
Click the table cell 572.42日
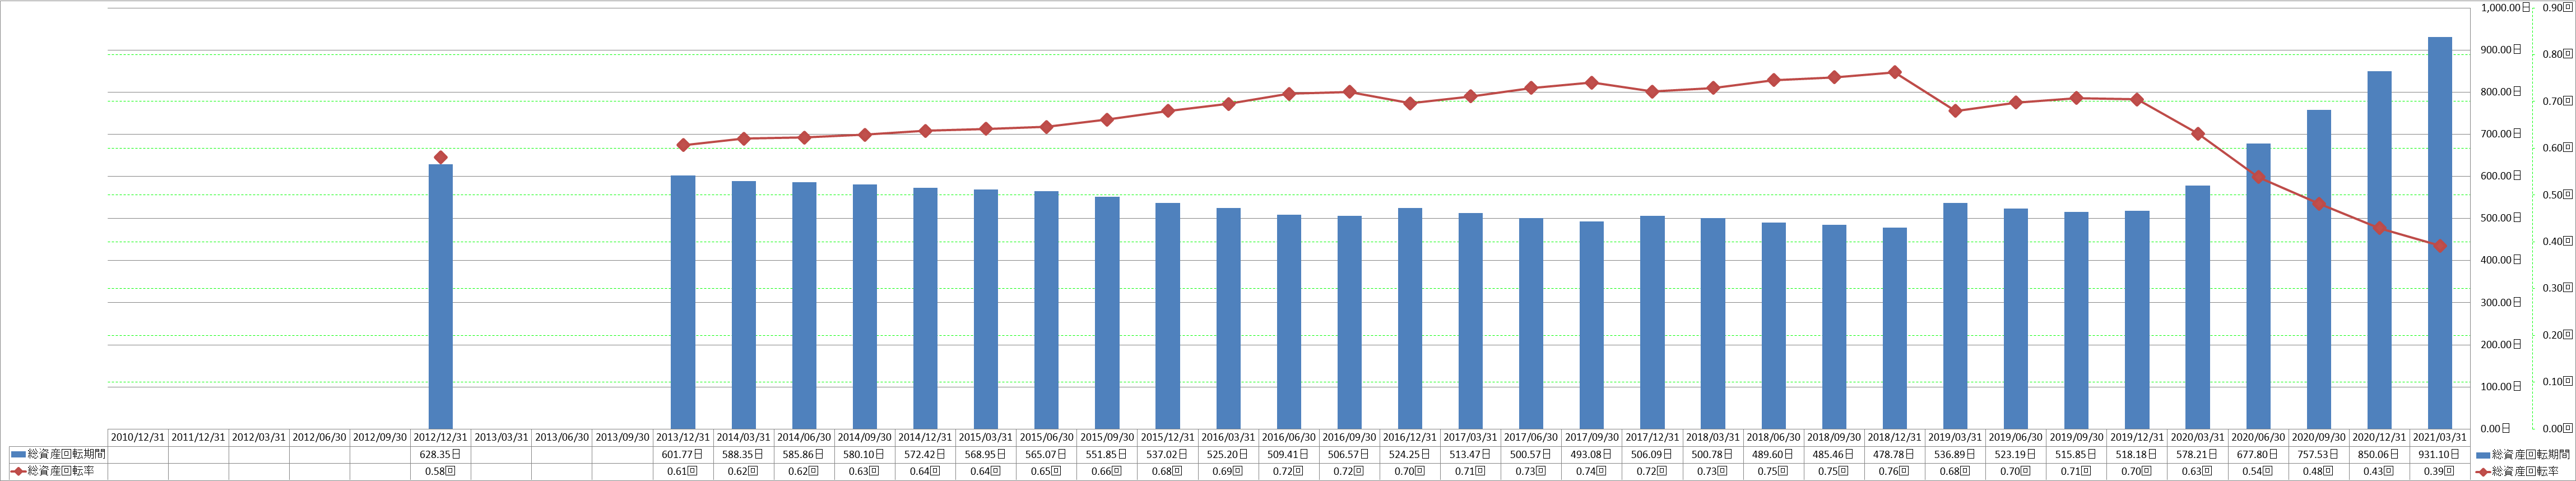[925, 454]
